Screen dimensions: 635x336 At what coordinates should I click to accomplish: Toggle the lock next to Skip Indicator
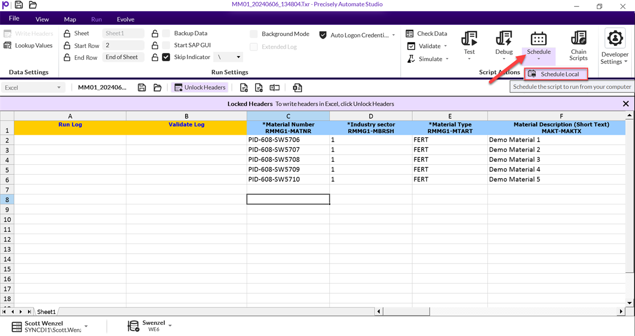[x=155, y=57]
